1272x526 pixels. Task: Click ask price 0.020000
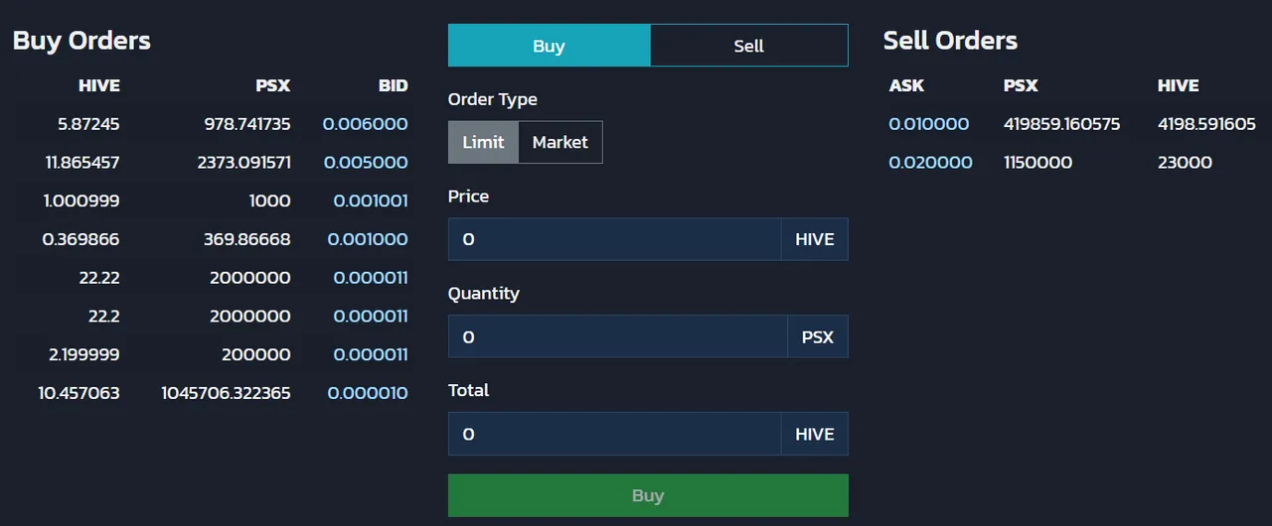pos(930,162)
